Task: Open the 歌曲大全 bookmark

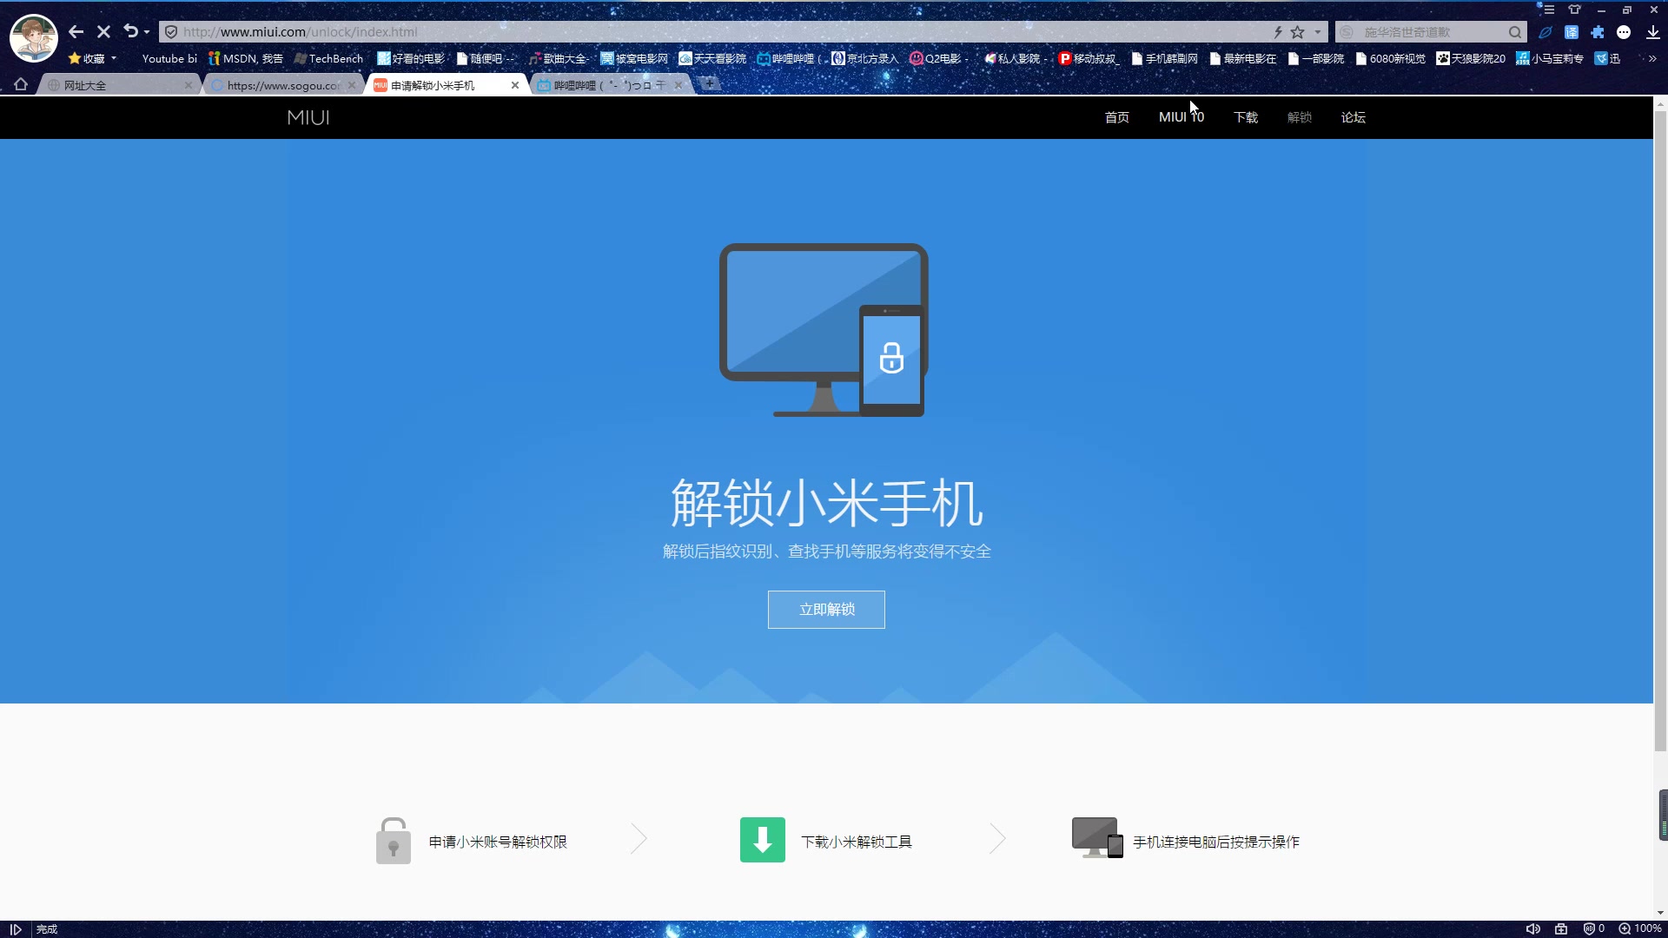Action: pyautogui.click(x=558, y=58)
